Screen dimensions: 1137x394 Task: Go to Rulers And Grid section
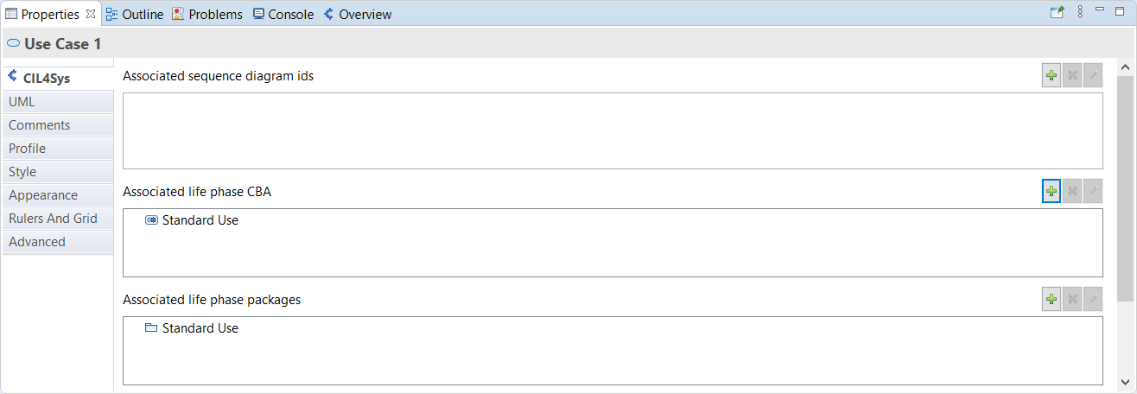coord(57,219)
